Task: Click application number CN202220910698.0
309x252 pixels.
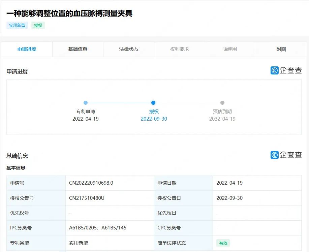Action: tap(91, 183)
